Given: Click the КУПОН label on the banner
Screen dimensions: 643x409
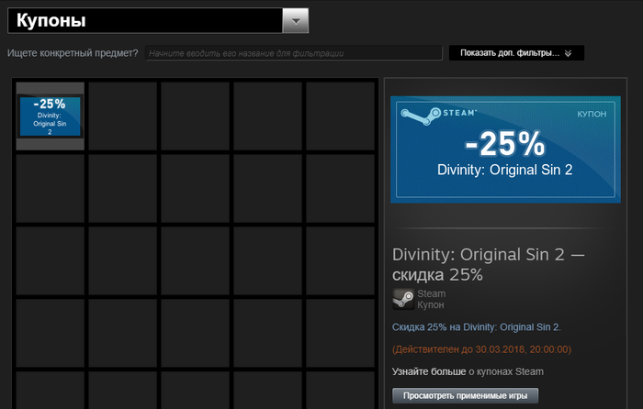Looking at the screenshot, I should point(592,115).
